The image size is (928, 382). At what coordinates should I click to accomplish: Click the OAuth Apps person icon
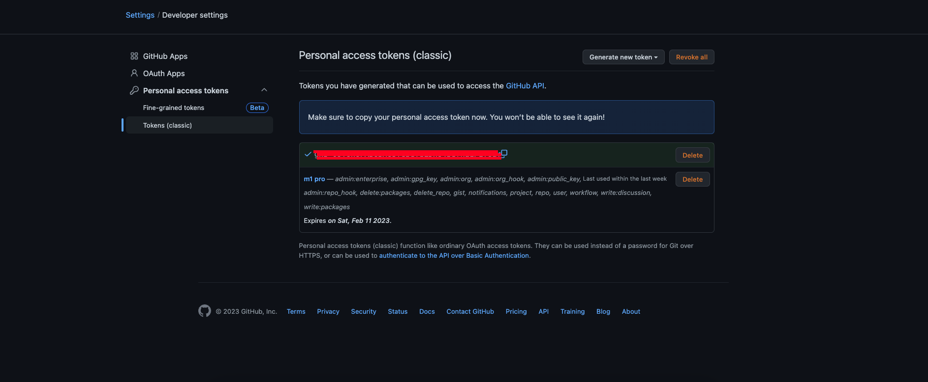[134, 73]
